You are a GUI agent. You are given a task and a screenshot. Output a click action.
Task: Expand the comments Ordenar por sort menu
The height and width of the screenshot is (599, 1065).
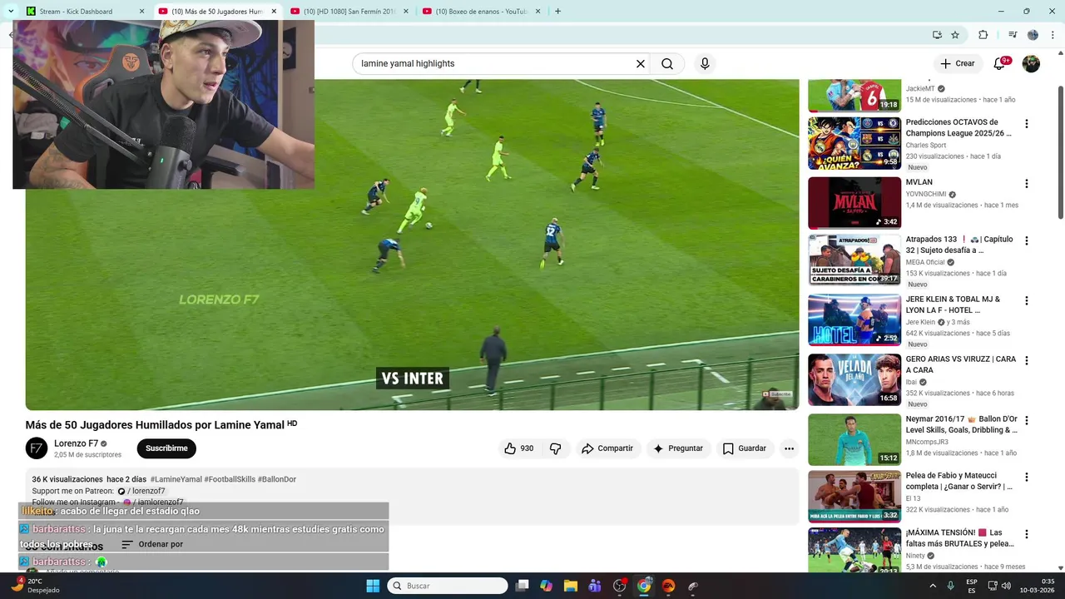point(152,544)
